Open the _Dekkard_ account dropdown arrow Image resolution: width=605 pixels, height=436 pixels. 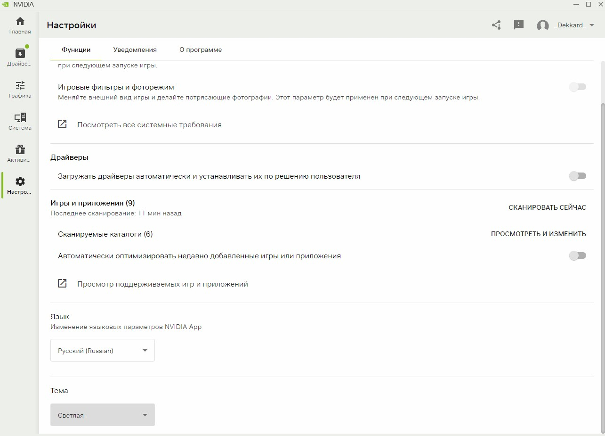click(592, 25)
